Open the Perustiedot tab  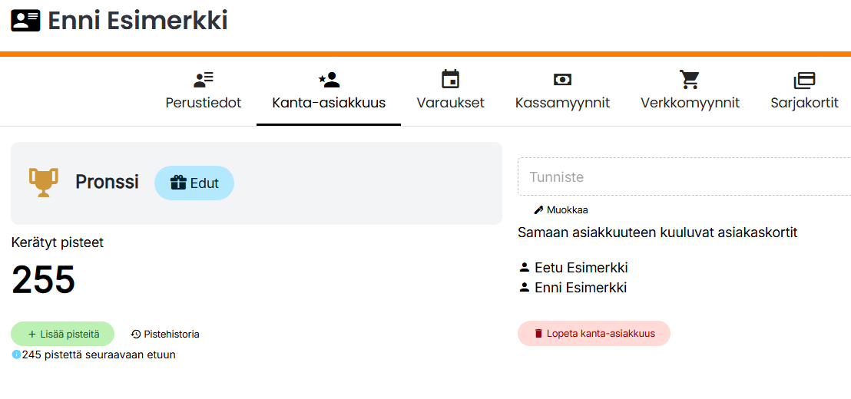tap(204, 92)
